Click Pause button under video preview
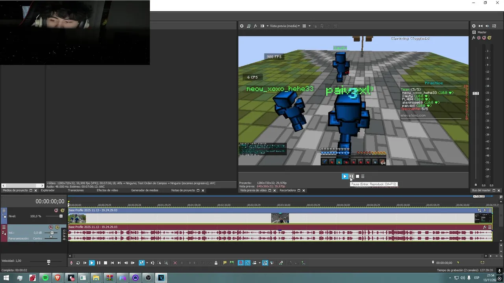 click(x=351, y=176)
